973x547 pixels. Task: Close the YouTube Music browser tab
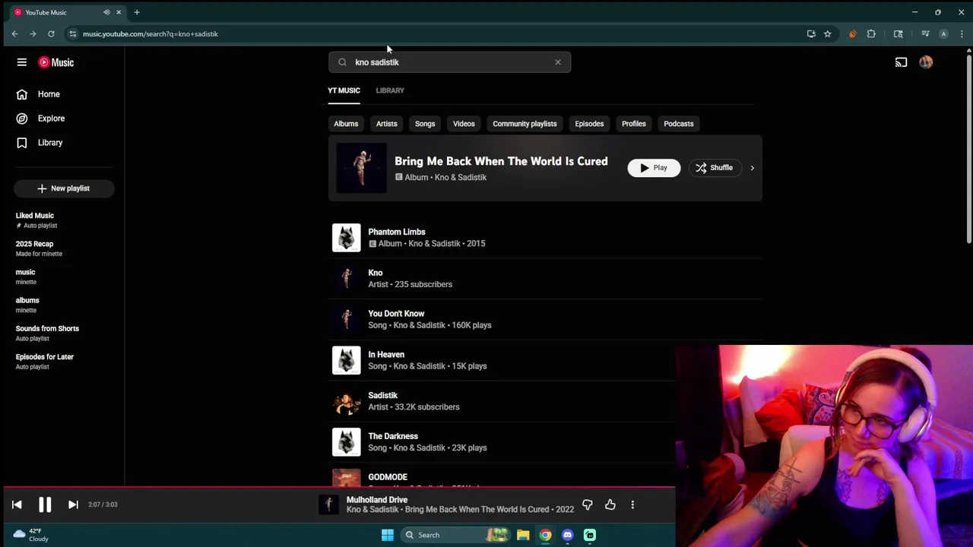click(119, 12)
